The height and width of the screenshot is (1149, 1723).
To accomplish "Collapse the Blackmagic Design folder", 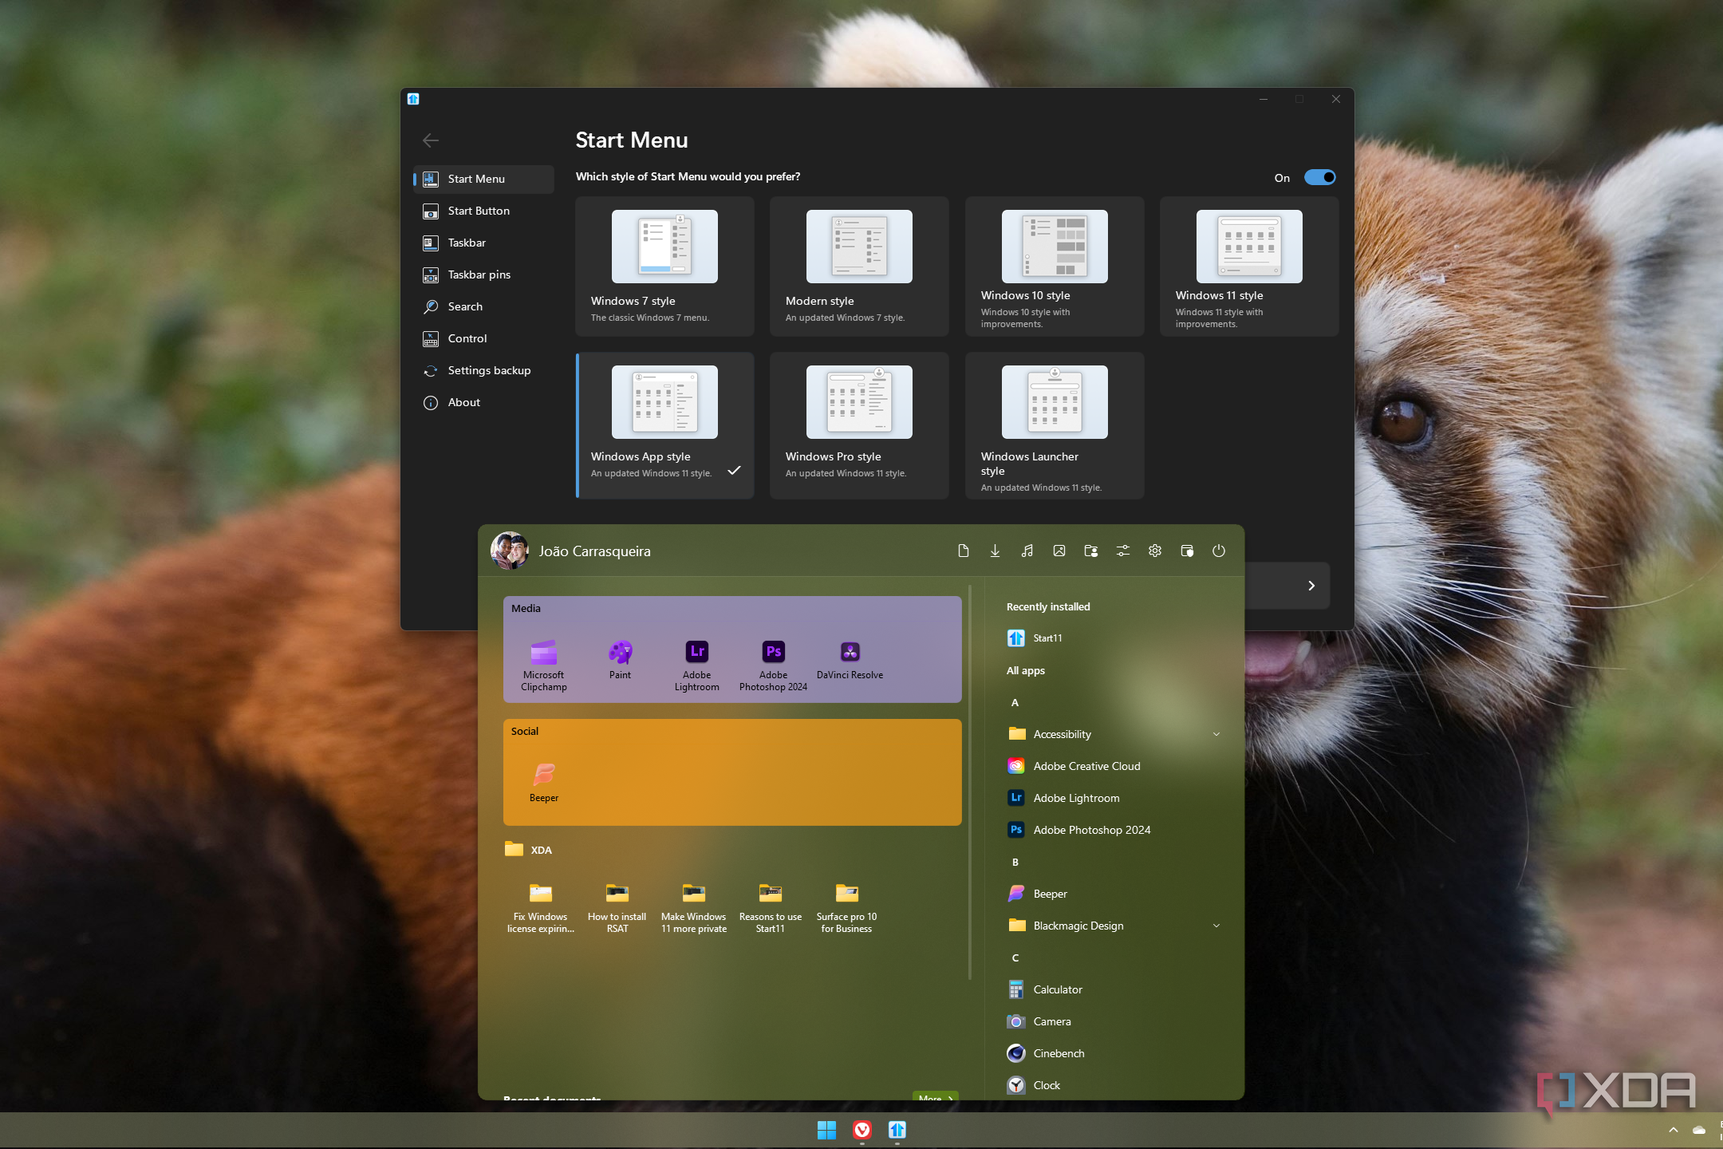I will click(x=1216, y=925).
